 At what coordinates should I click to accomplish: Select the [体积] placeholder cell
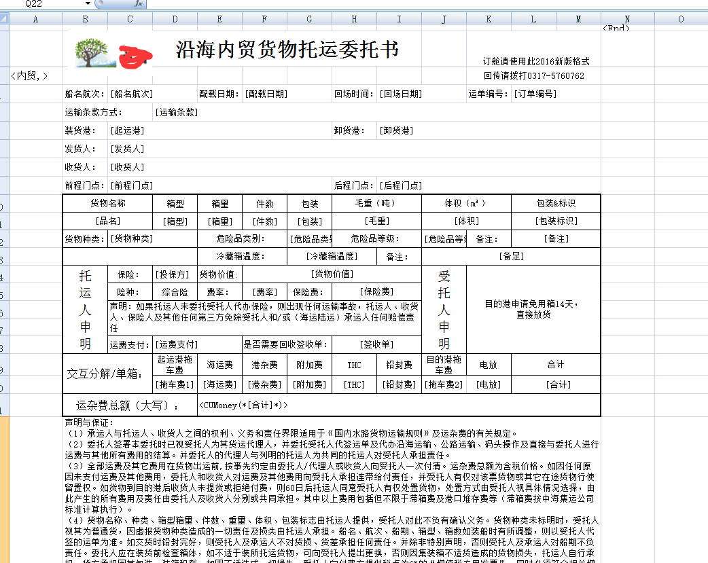466,221
